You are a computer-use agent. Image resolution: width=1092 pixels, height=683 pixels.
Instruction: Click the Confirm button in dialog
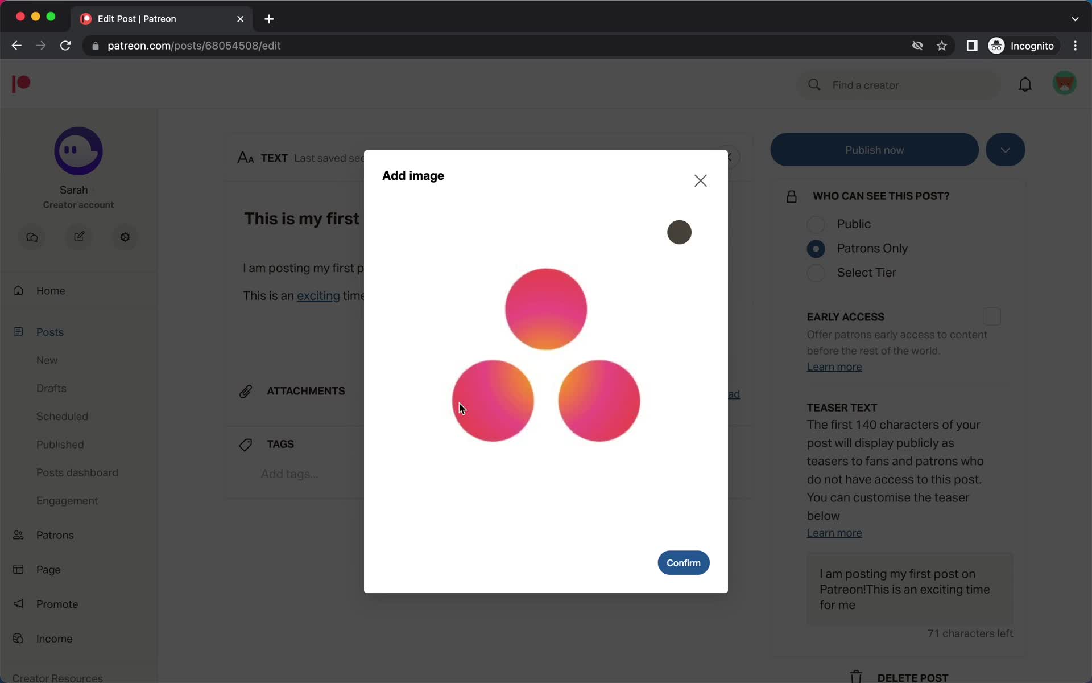[x=683, y=562]
